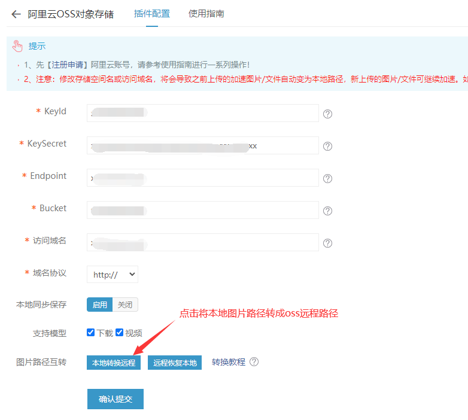Click the 访问域名 input field
Screen dimensions: 468x420
(x=203, y=242)
